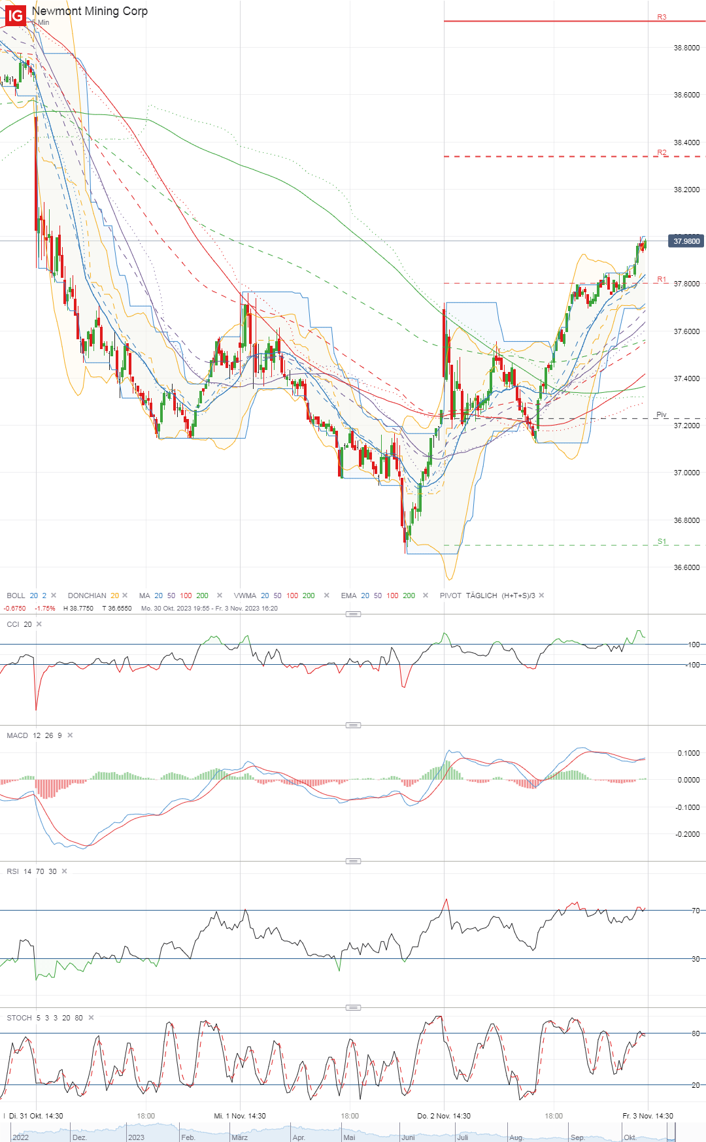This screenshot has width=706, height=1142.
Task: Jump to Okt. in the bottom navigator
Action: tap(630, 1137)
